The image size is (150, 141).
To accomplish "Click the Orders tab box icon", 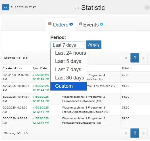I will 50,24.
